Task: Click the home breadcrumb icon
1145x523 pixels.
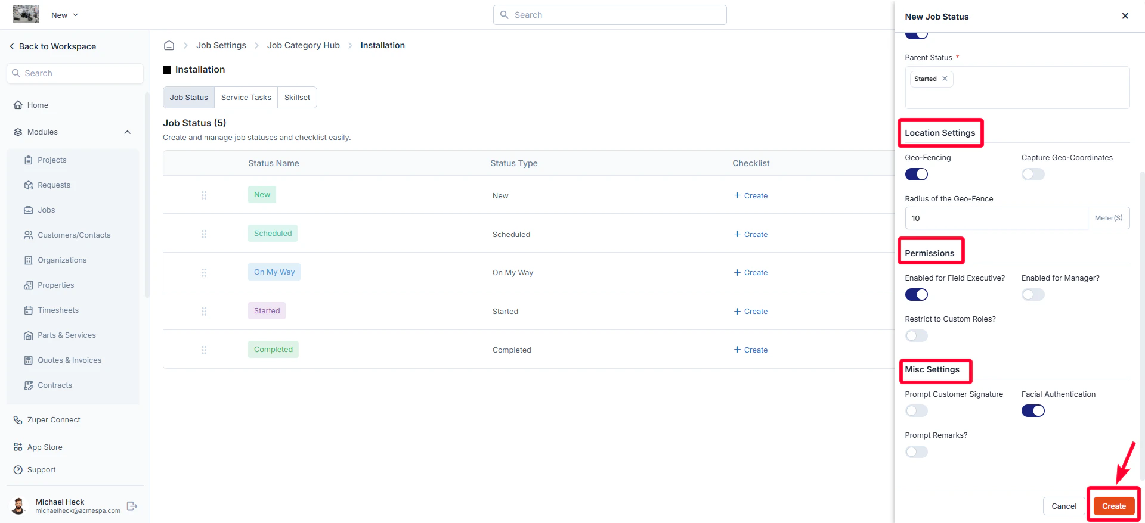Action: click(169, 45)
